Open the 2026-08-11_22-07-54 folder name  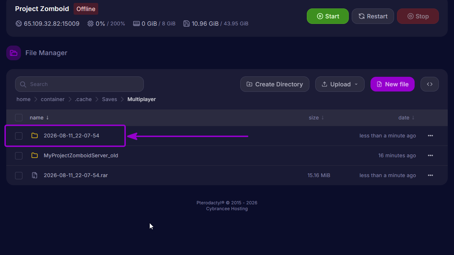coord(71,136)
